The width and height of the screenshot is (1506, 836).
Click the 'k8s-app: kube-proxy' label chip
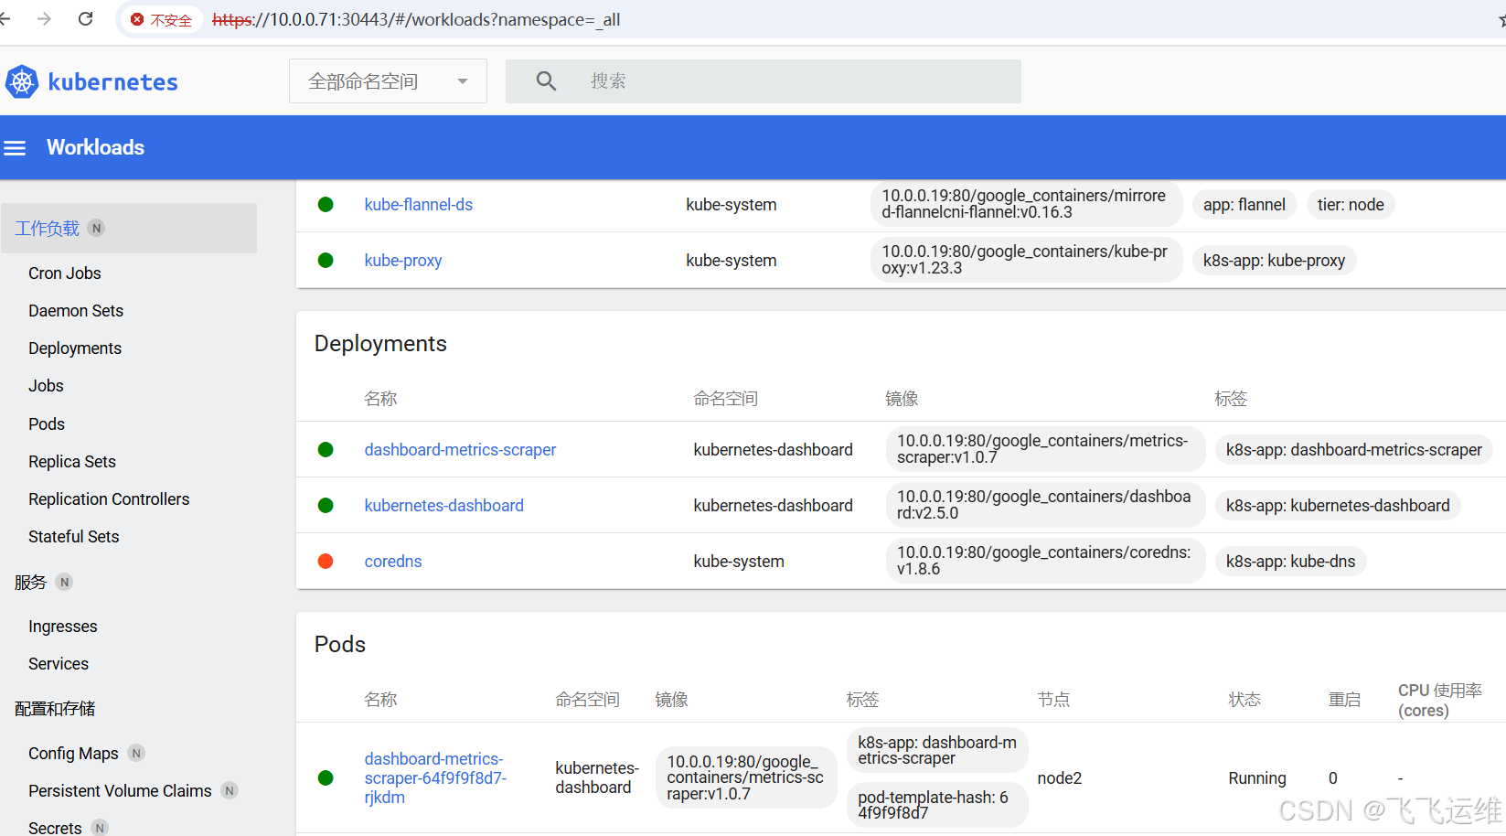pos(1274,261)
